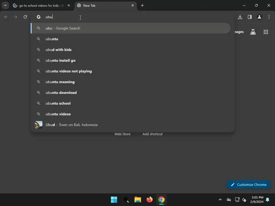
Task: Open a new tab with plus button
Action: point(142,5)
